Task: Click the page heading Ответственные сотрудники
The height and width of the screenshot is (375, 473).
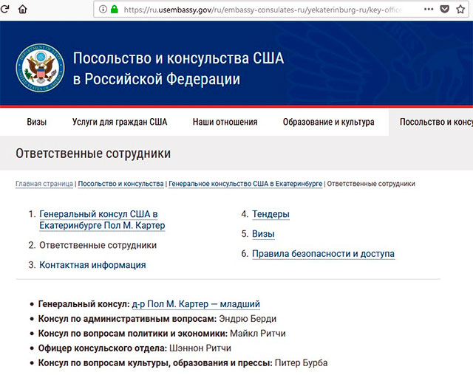Action: (x=93, y=154)
